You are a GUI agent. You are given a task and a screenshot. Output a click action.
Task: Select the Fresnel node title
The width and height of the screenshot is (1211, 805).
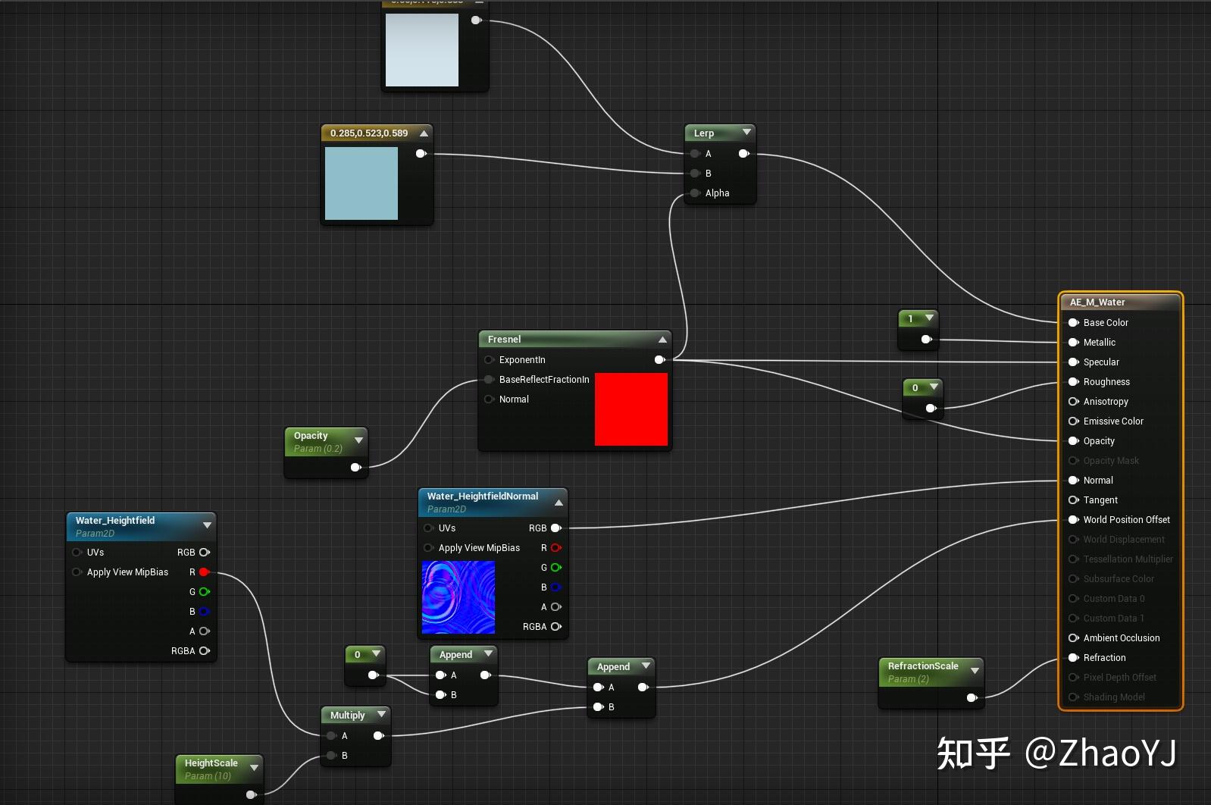pyautogui.click(x=505, y=340)
